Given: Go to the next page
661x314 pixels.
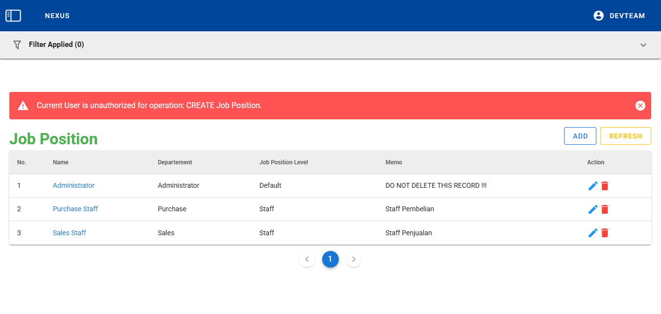Looking at the screenshot, I should [x=354, y=259].
